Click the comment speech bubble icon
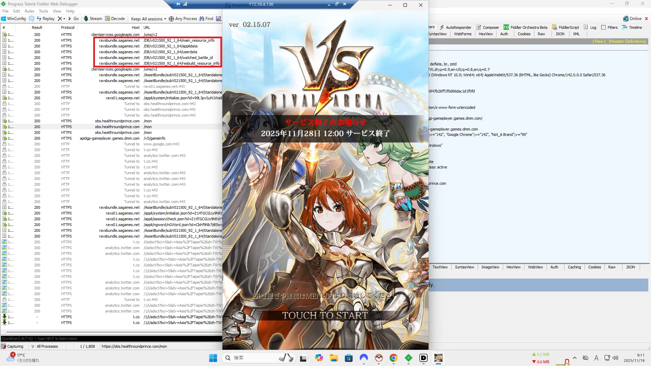 [x=32, y=19]
